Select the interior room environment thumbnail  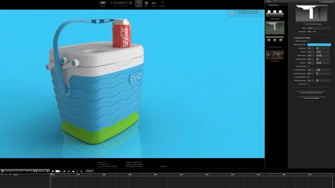click(275, 55)
